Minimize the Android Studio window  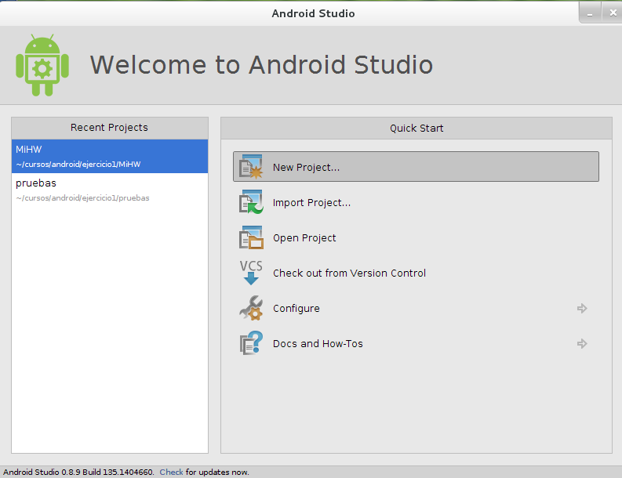590,13
